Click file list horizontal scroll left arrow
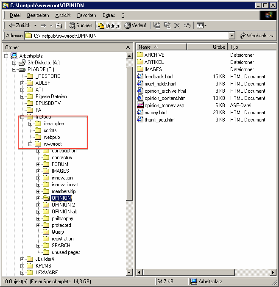Image resolution: width=279 pixels, height=287 pixels. click(139, 272)
